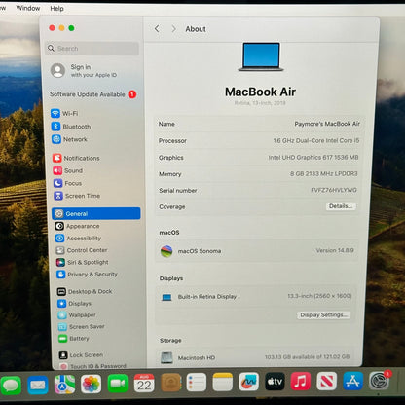Launch Messages from the Dock
The image size is (405, 405).
pyautogui.click(x=11, y=385)
